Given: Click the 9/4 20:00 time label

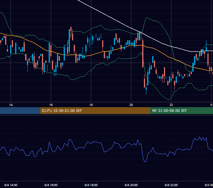Looking at the screenshot, I should (131, 185).
